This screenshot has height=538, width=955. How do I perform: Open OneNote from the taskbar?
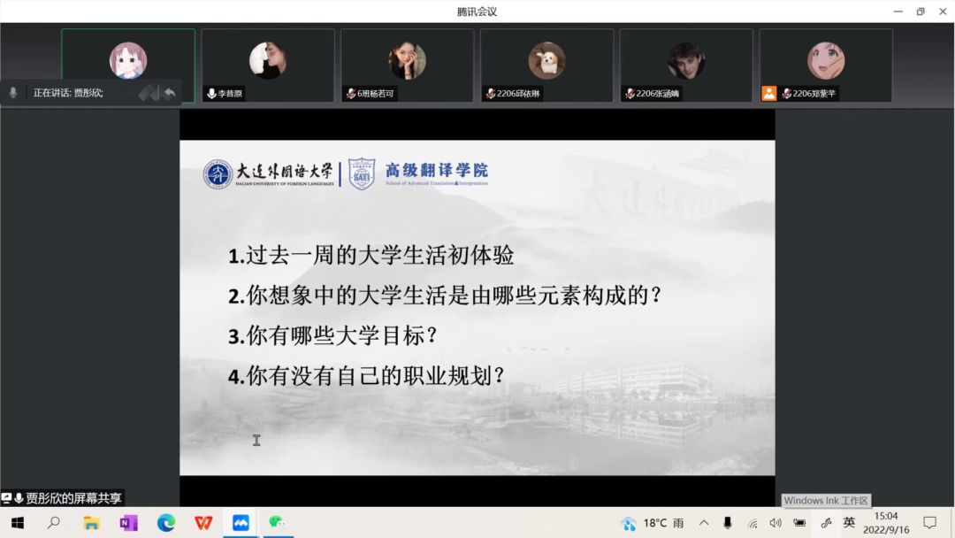[x=129, y=523]
